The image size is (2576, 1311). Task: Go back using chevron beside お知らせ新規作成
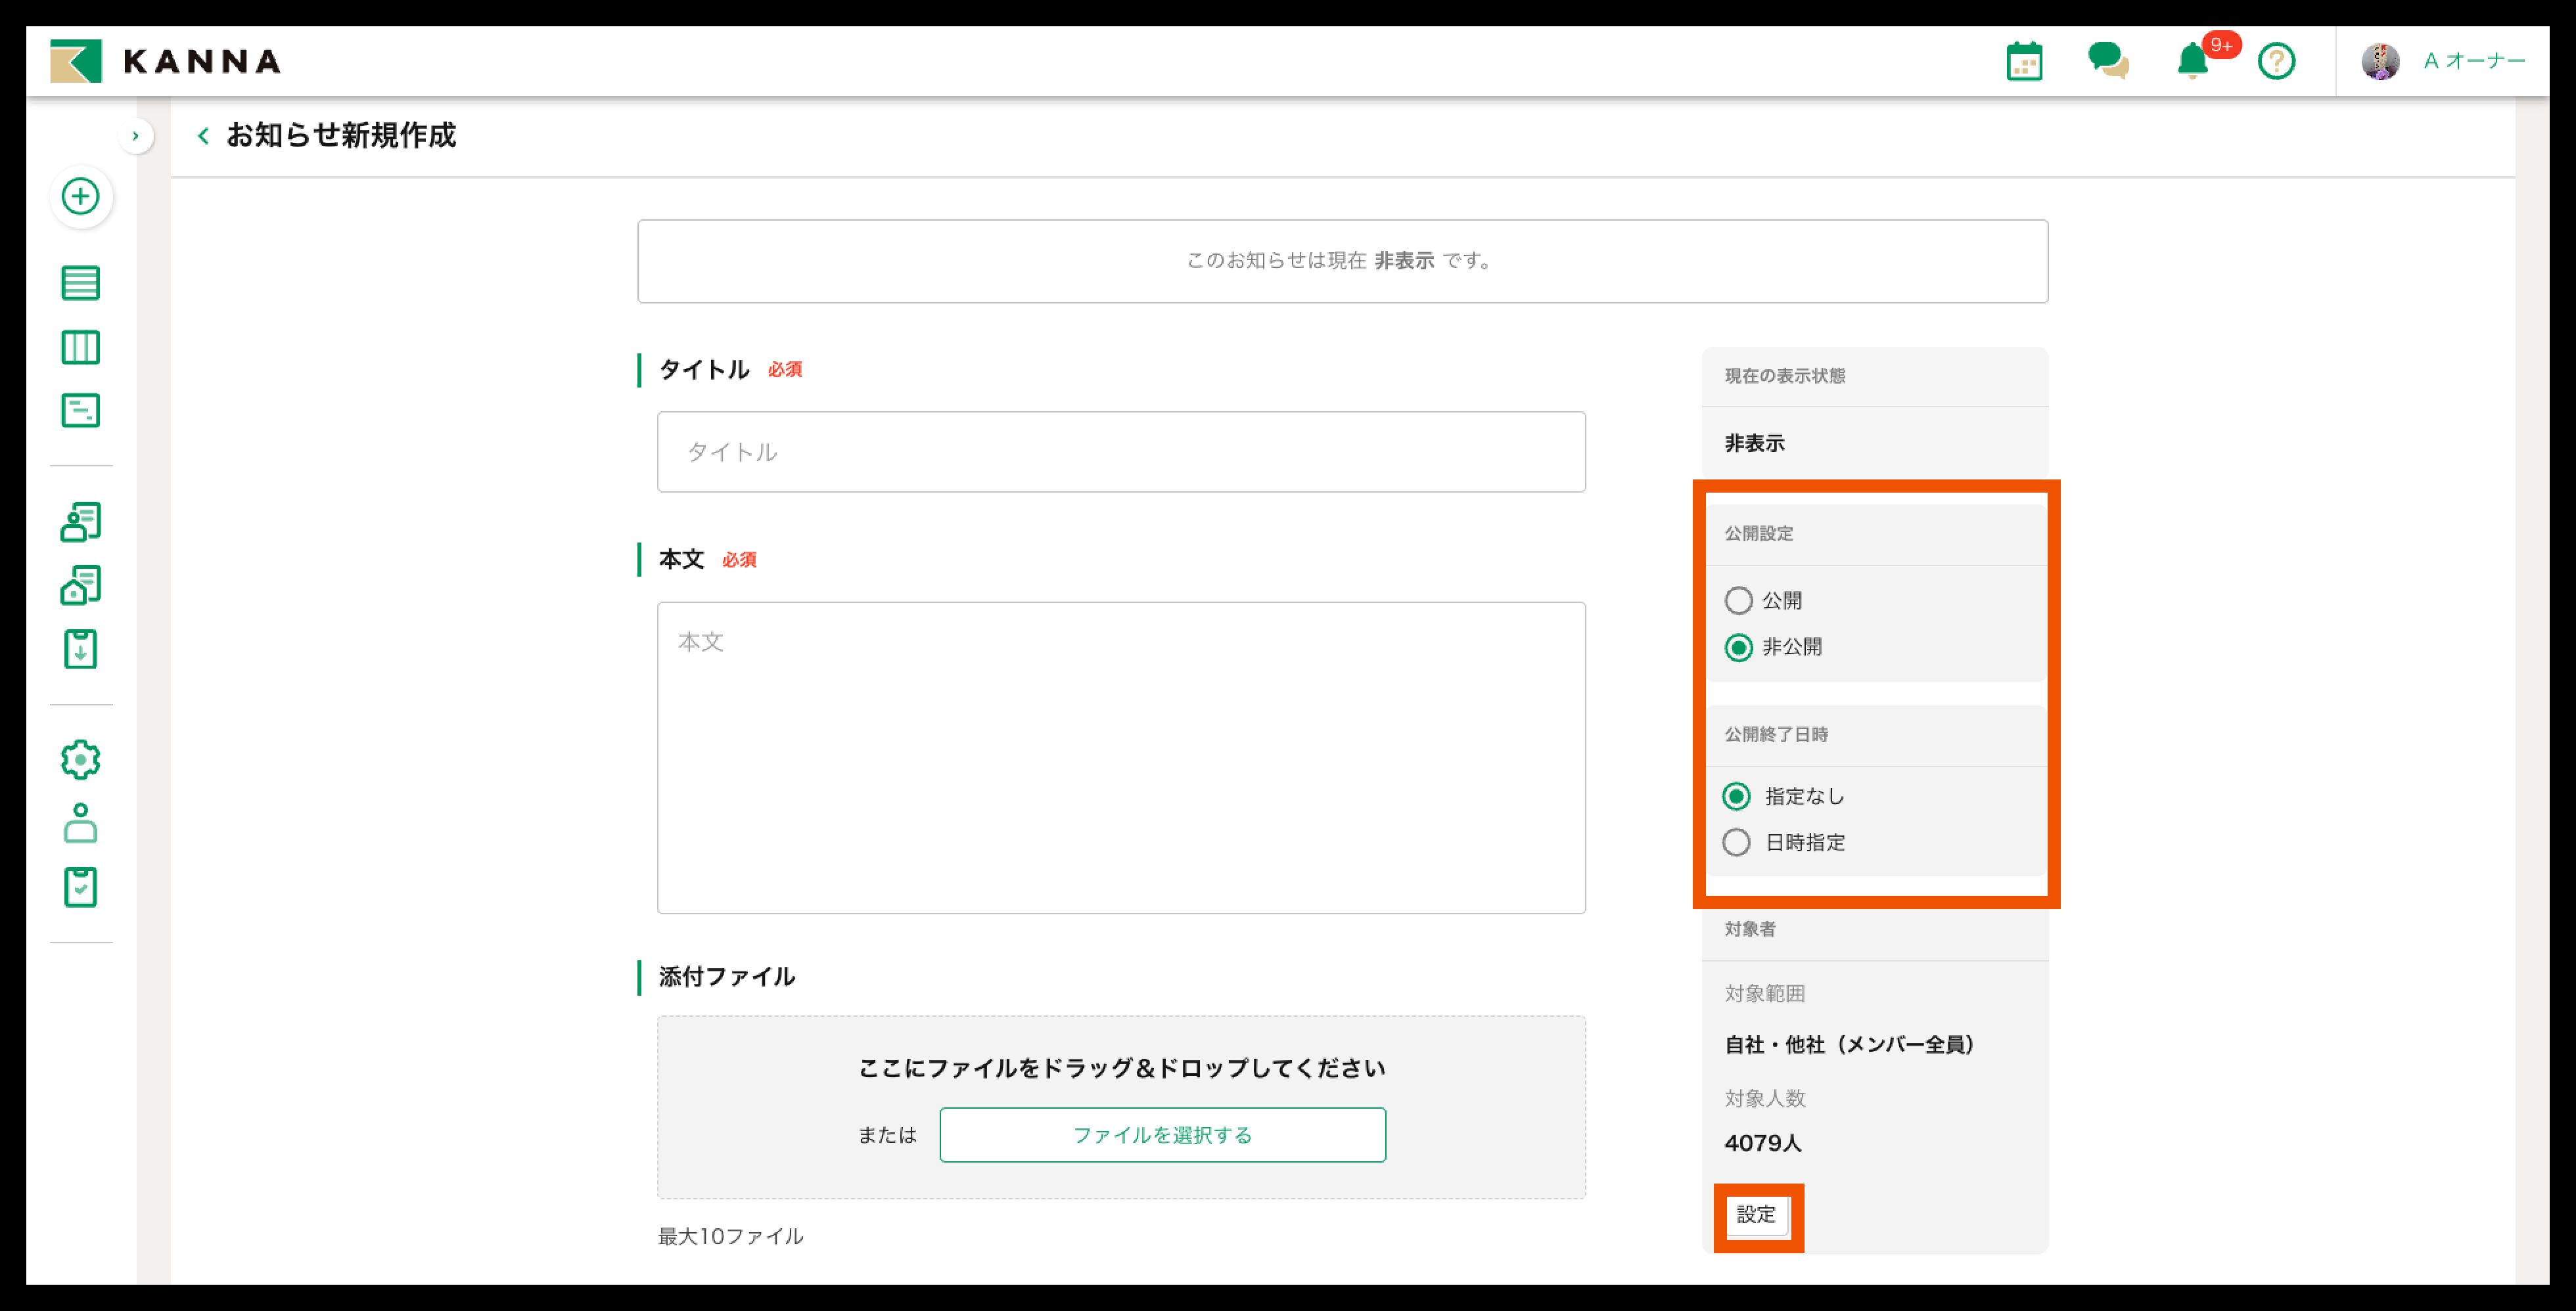[x=203, y=136]
